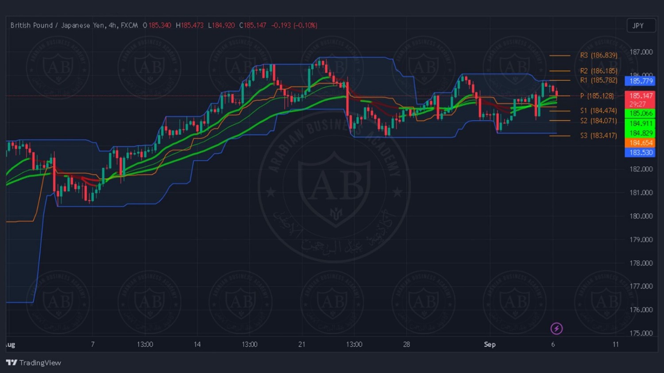Click the red 185.147 current price tag
The width and height of the screenshot is (664, 373).
(x=641, y=96)
